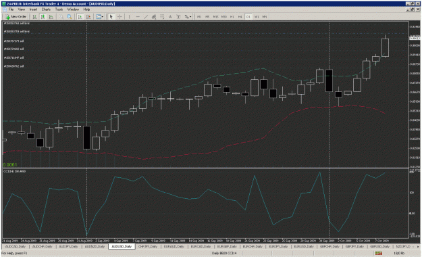Switch to the EURAUD,Daily chart tab
422x257 pixels.
(174, 246)
